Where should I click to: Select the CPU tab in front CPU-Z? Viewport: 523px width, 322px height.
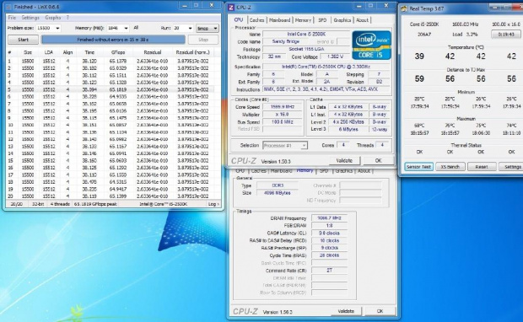click(x=239, y=20)
